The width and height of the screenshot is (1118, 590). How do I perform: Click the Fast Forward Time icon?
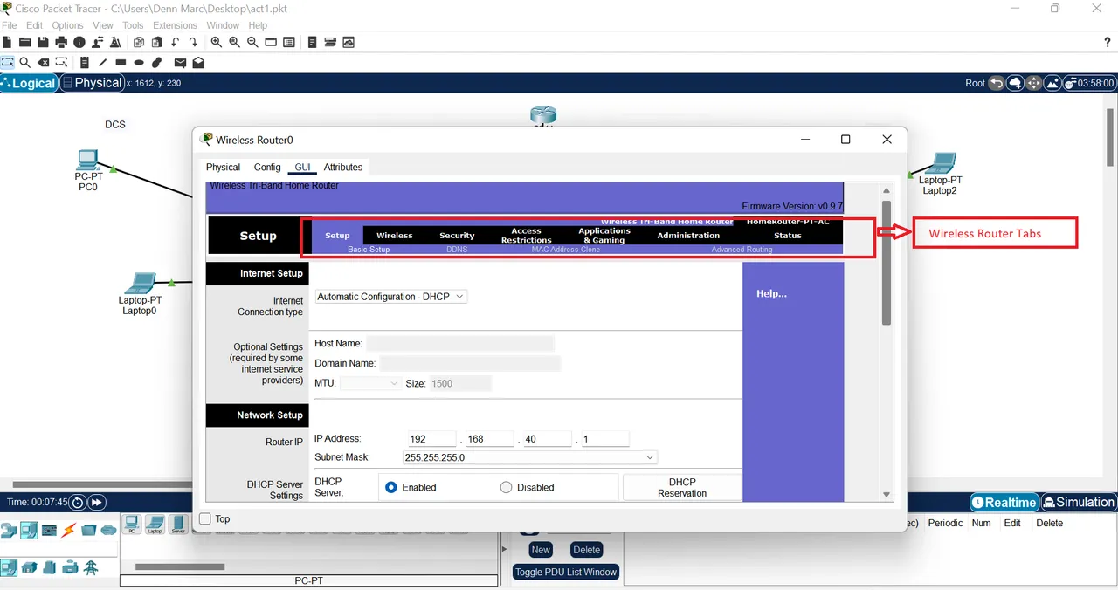click(x=97, y=503)
